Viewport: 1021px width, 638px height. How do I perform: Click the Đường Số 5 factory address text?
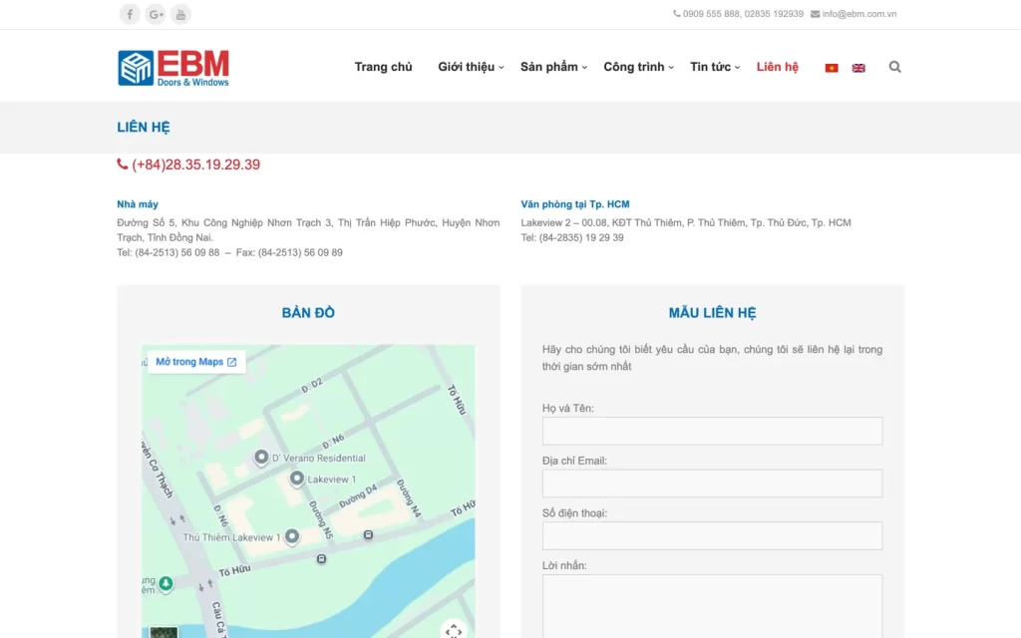[x=309, y=230]
